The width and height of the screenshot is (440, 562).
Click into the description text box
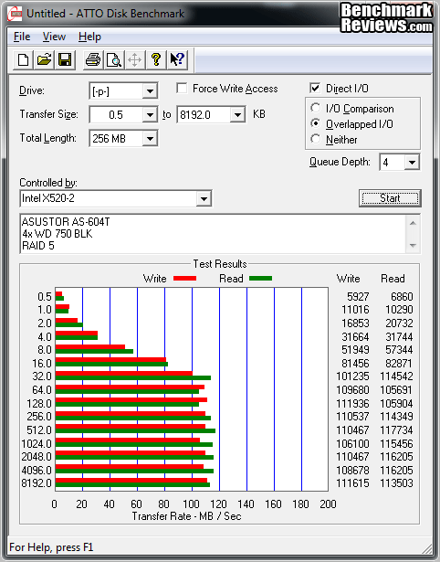214,234
